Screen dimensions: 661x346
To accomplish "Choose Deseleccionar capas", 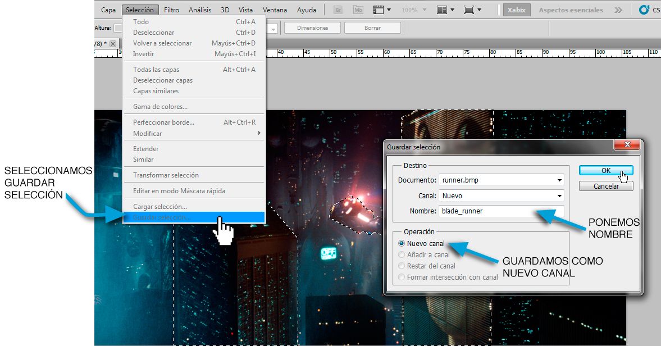I will tap(194, 80).
